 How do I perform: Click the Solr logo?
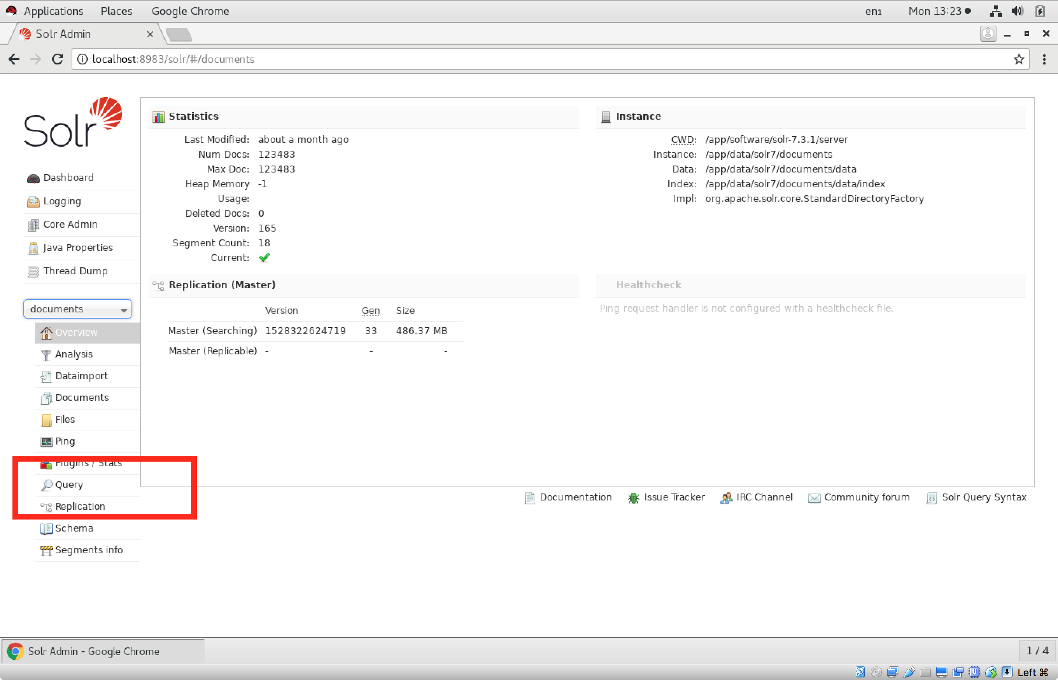(x=73, y=122)
